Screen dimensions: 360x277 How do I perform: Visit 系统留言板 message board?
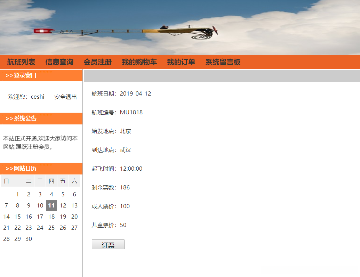[223, 62]
